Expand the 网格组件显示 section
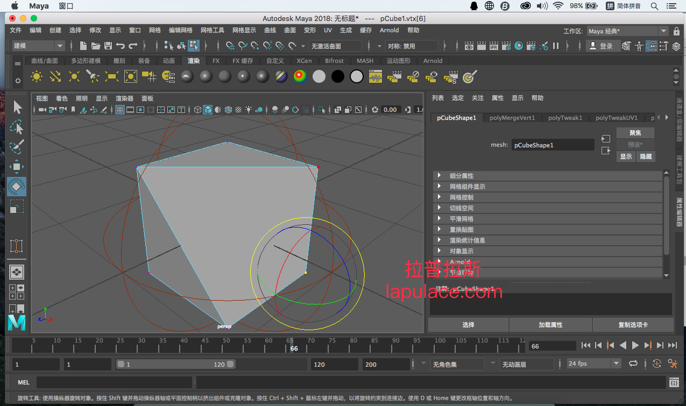686x406 pixels. tap(548, 187)
